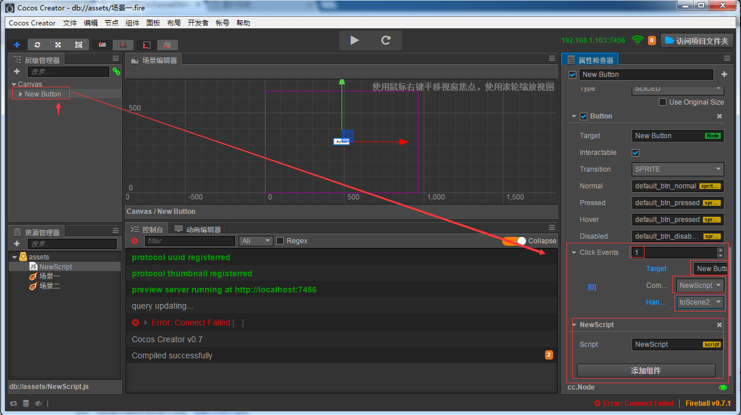Click the create asset plus icon
The height and width of the screenshot is (415, 741).
tap(17, 244)
